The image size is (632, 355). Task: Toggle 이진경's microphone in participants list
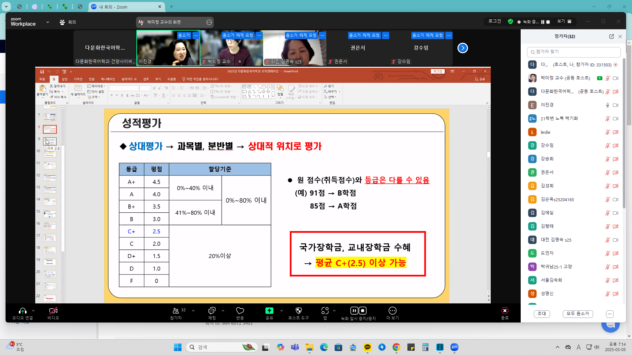click(608, 105)
